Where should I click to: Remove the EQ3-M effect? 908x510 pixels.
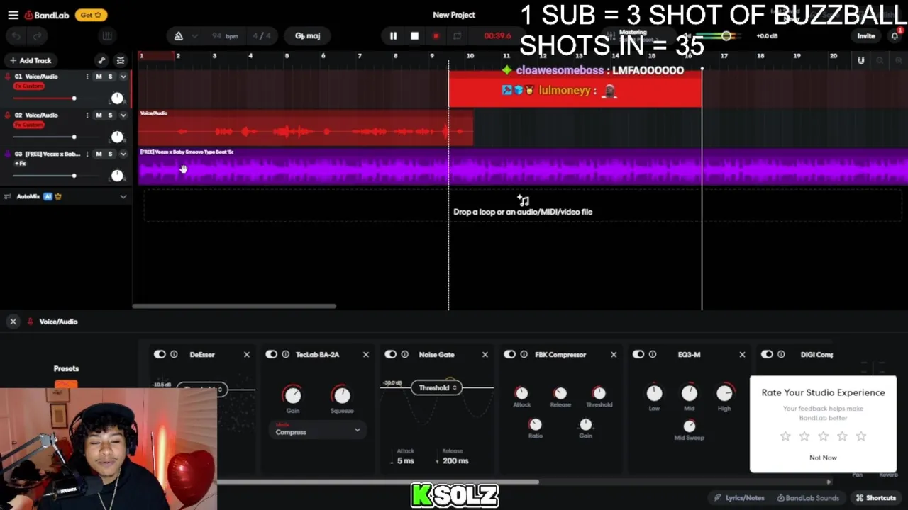point(743,355)
